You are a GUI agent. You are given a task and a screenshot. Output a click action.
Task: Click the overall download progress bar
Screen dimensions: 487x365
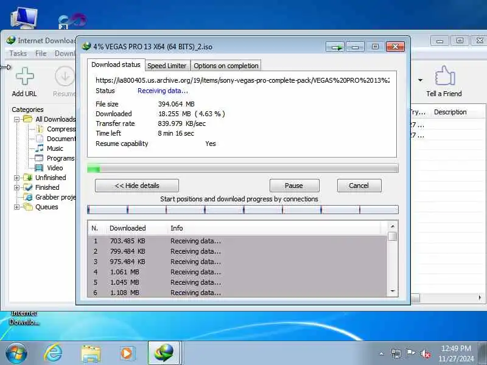pyautogui.click(x=243, y=169)
